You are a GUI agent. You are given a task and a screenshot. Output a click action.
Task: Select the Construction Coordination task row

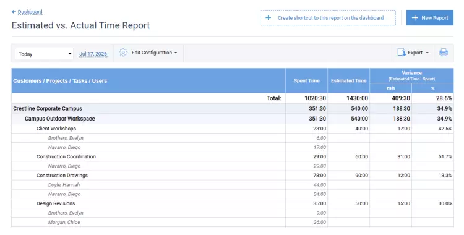coord(232,156)
